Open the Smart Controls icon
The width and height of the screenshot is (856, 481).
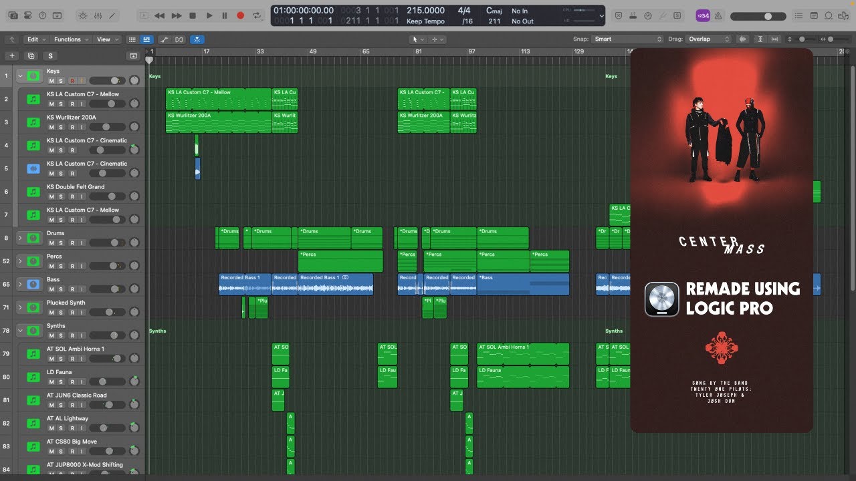point(83,15)
